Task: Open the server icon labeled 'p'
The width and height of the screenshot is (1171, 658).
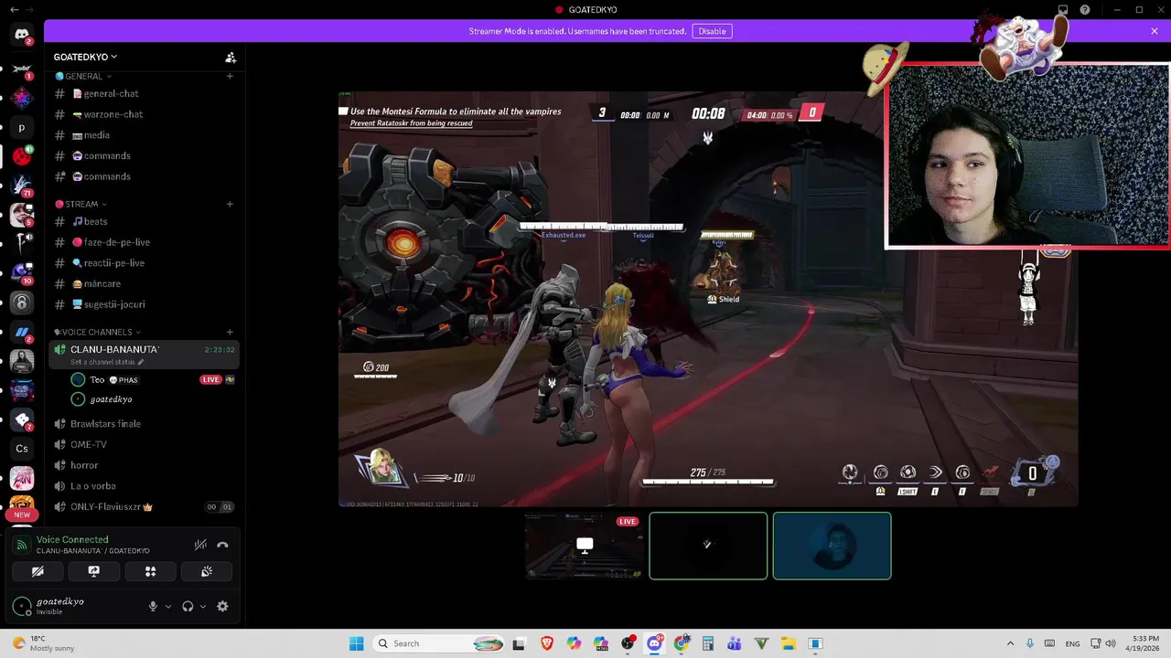Action: pos(22,128)
